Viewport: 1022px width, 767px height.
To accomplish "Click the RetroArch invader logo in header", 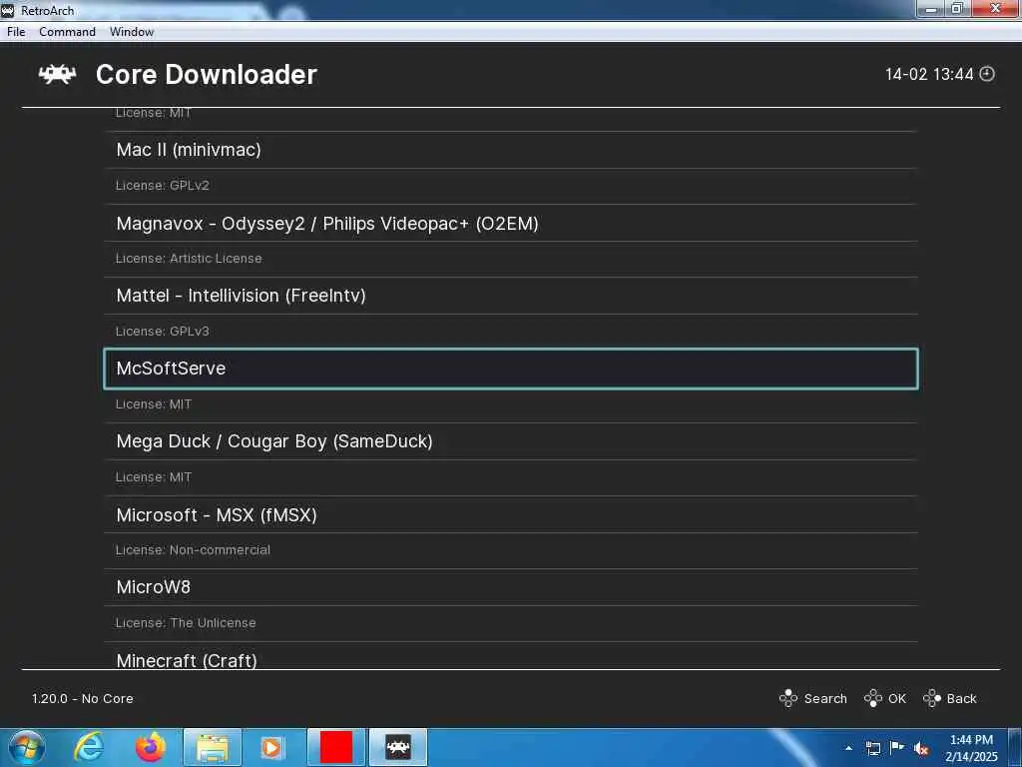I will click(57, 74).
